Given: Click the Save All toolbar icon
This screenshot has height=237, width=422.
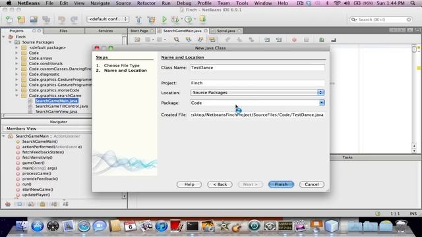Looking at the screenshot, I should click(46, 19).
